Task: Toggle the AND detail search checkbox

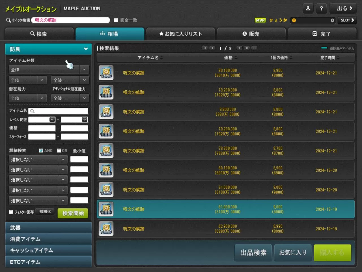Action: point(41,150)
